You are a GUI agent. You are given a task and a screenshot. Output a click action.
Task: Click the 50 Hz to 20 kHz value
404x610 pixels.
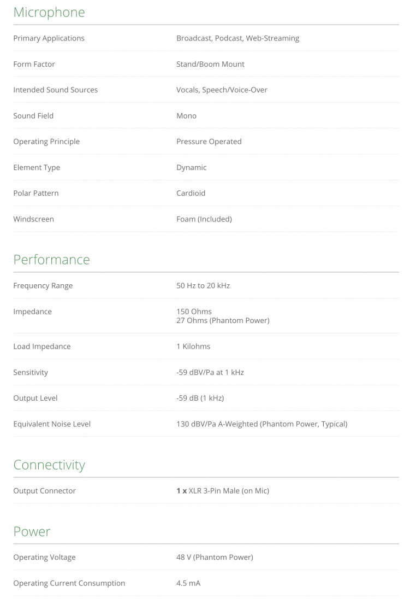pyautogui.click(x=203, y=286)
